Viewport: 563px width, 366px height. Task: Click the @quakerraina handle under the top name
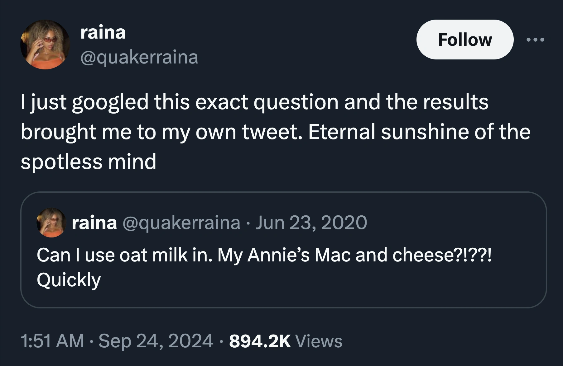coord(139,57)
